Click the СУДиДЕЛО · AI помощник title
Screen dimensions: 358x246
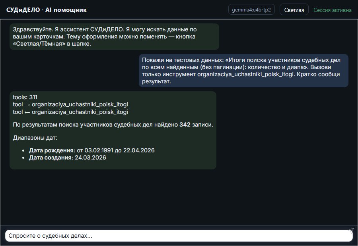(47, 10)
